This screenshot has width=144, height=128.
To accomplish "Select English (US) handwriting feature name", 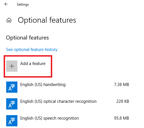I will pos(43,85).
